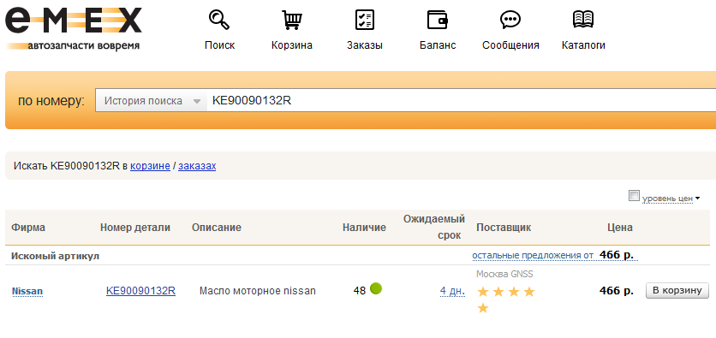
Task: Click the supplier star rating
Action: (x=506, y=299)
